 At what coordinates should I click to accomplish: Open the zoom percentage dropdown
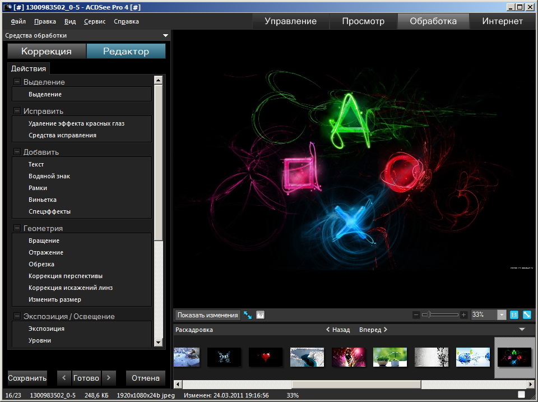[x=501, y=315]
